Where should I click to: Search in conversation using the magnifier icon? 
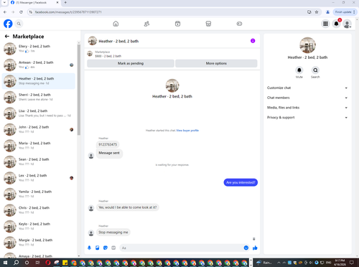[315, 70]
